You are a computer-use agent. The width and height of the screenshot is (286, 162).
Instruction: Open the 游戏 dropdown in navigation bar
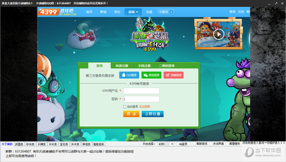pos(133,12)
